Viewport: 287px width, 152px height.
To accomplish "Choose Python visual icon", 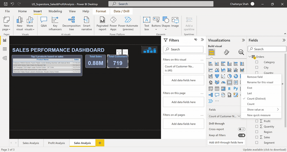I will click(x=236, y=89).
